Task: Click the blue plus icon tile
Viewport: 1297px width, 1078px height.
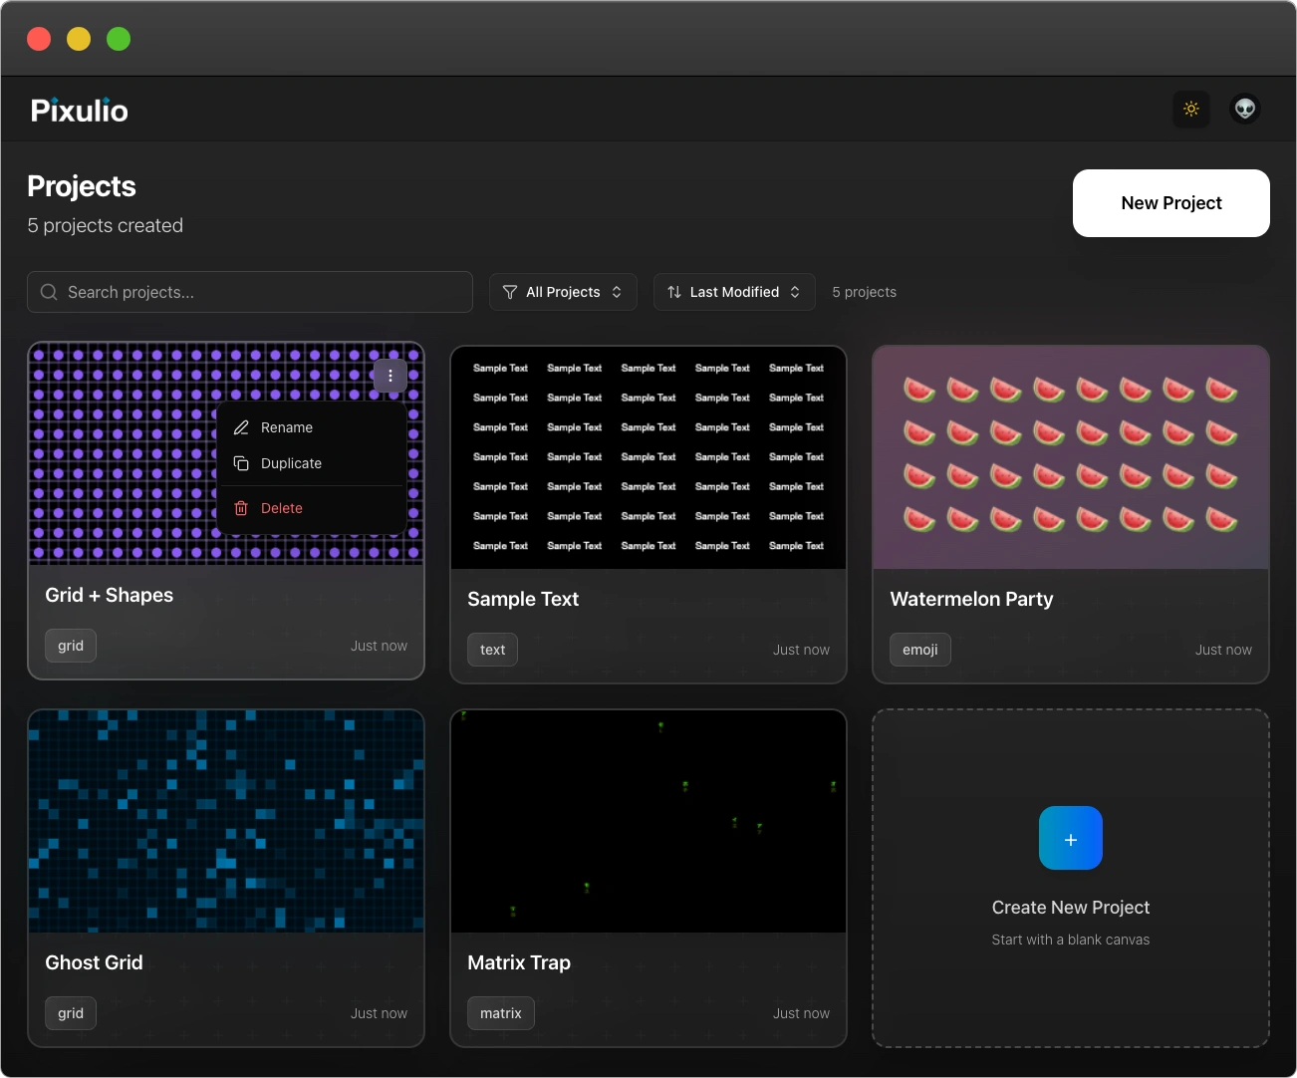Action: 1070,839
